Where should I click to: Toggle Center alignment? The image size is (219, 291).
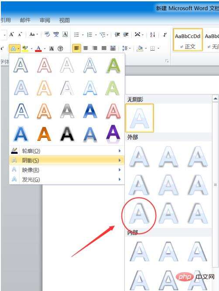(86, 48)
